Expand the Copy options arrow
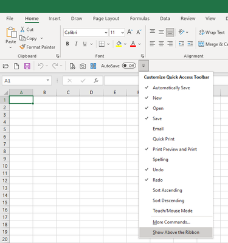This screenshot has height=243, width=228. 41,38
